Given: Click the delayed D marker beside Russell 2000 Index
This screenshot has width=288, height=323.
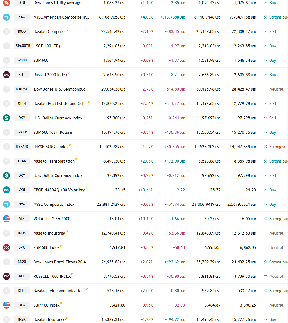Looking at the screenshot, I should pyautogui.click(x=68, y=73).
